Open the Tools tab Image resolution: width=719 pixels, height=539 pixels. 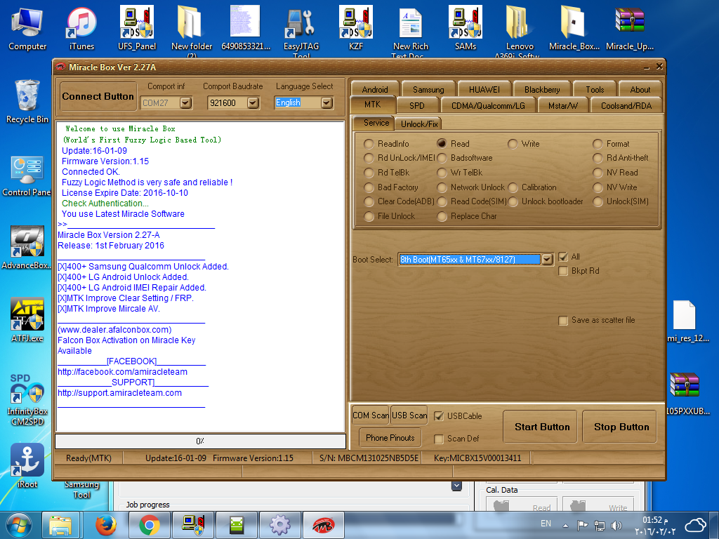(x=595, y=90)
